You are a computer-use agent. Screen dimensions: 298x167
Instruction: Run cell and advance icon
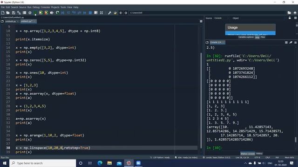coord(46,13)
